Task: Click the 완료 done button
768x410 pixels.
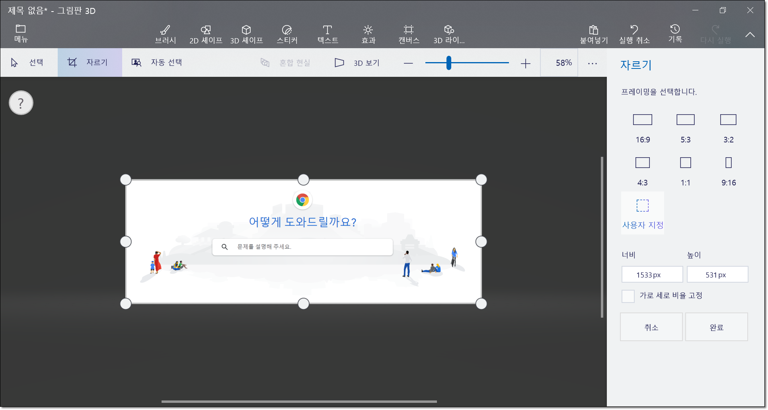Action: click(x=717, y=327)
